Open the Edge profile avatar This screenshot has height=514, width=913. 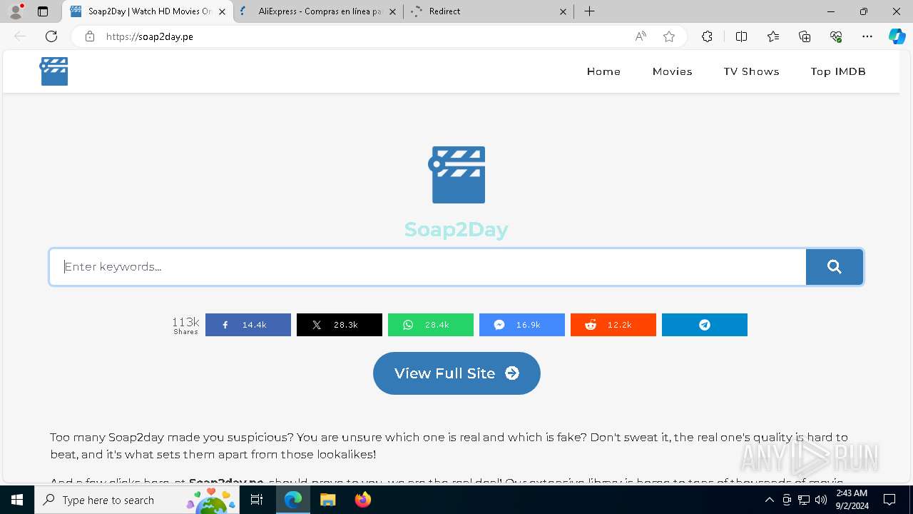tap(16, 11)
